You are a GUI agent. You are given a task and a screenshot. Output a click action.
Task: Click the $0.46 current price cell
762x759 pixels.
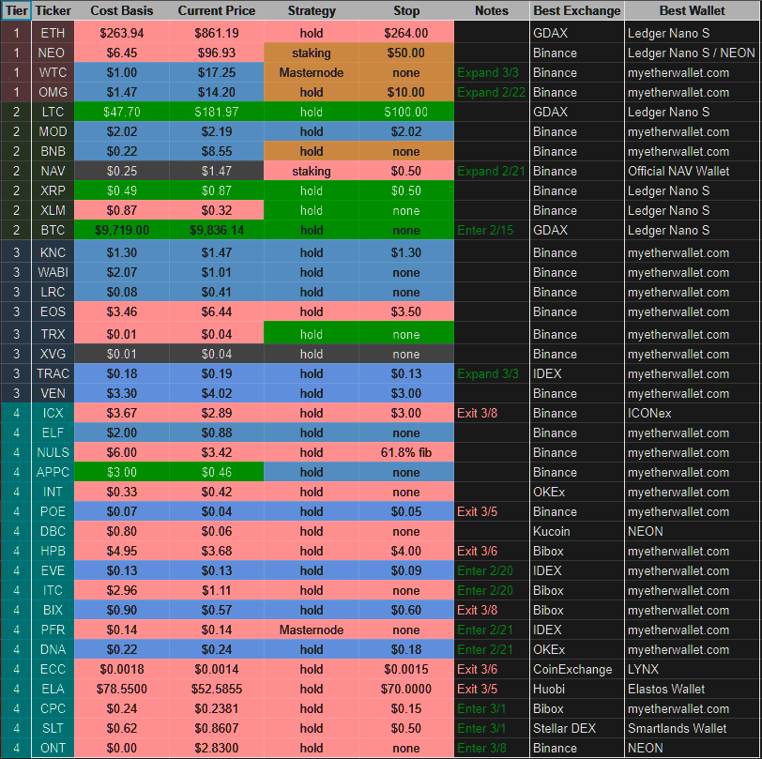[216, 472]
